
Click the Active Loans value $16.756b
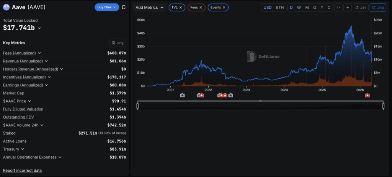coord(117,141)
